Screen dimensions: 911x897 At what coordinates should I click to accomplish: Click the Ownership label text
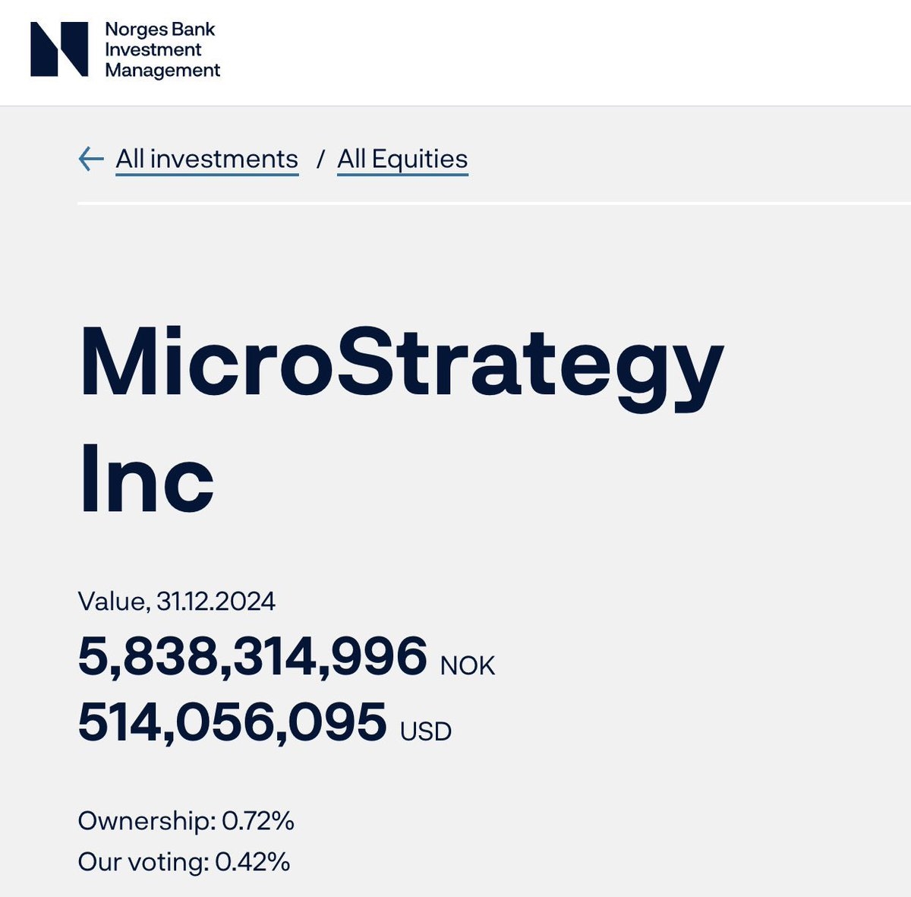147,821
